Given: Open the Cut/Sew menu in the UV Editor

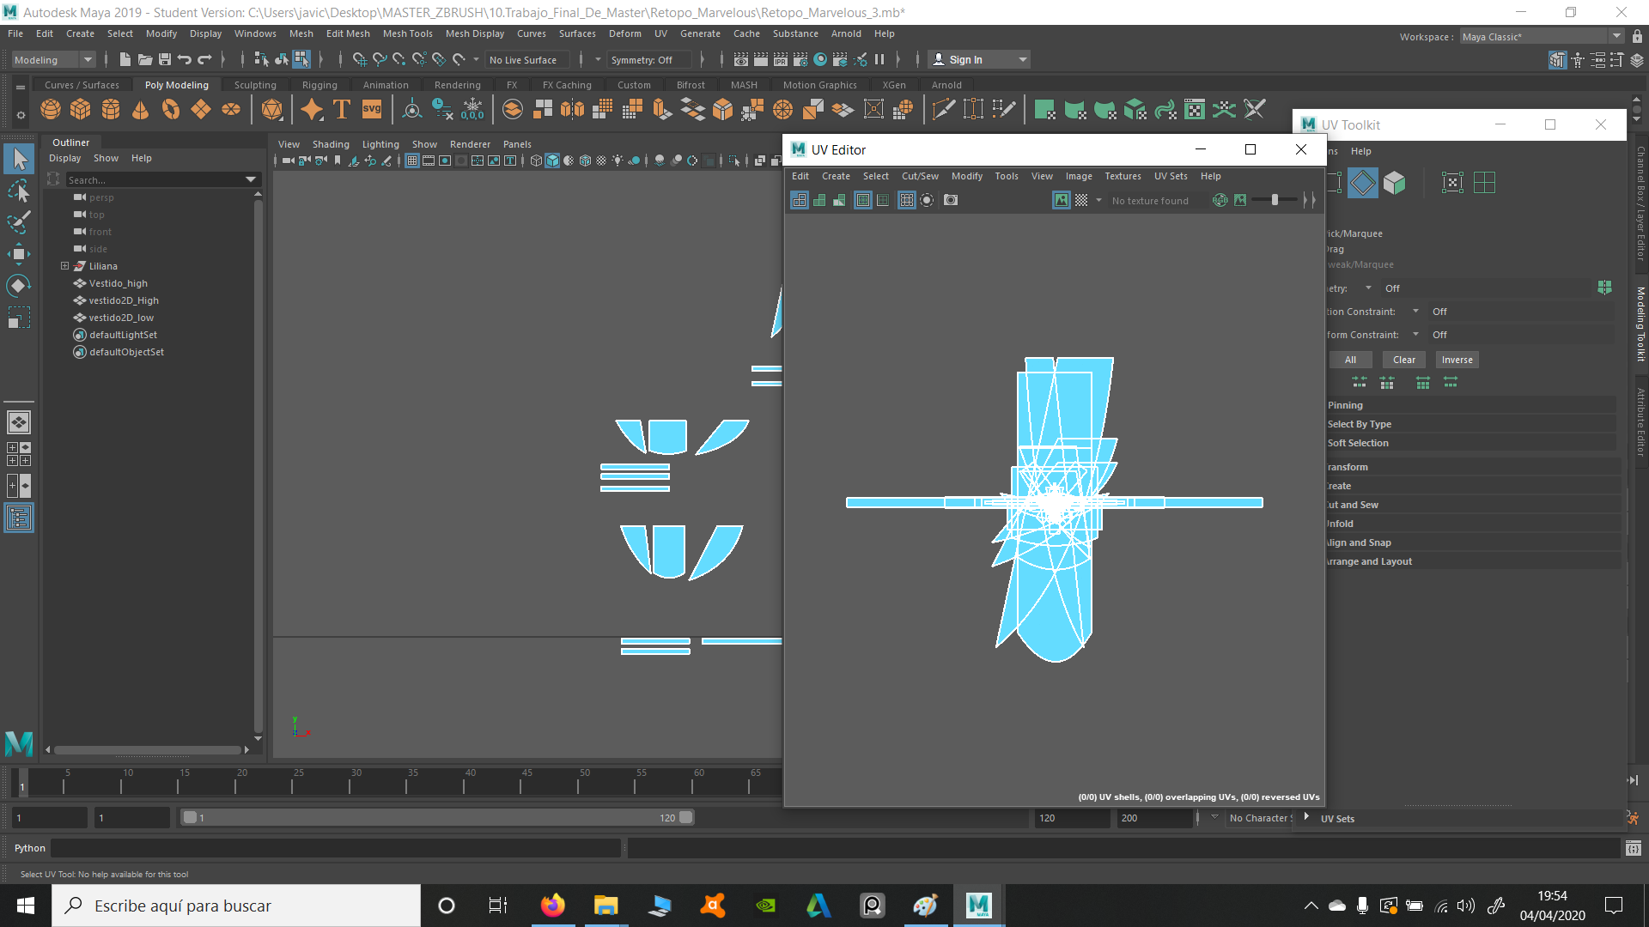Looking at the screenshot, I should 920,176.
